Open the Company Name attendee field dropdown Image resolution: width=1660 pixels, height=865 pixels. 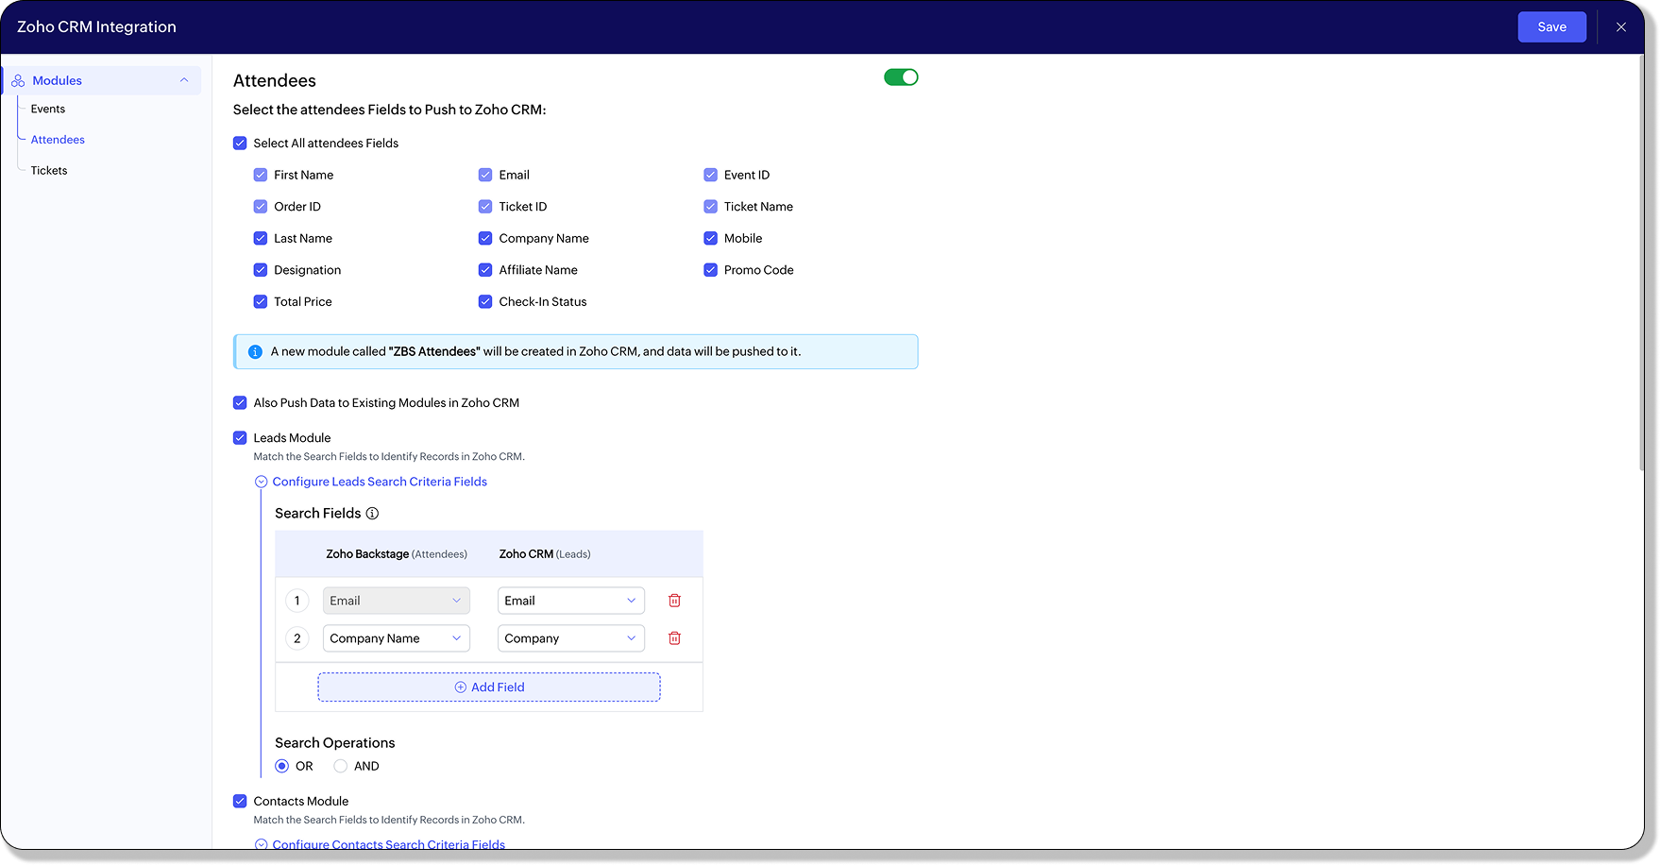pos(397,638)
